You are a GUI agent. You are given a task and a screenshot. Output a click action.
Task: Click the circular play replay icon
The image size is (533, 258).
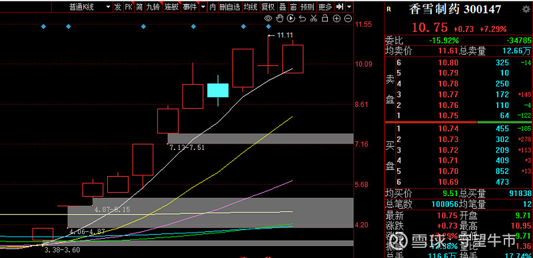point(291,18)
